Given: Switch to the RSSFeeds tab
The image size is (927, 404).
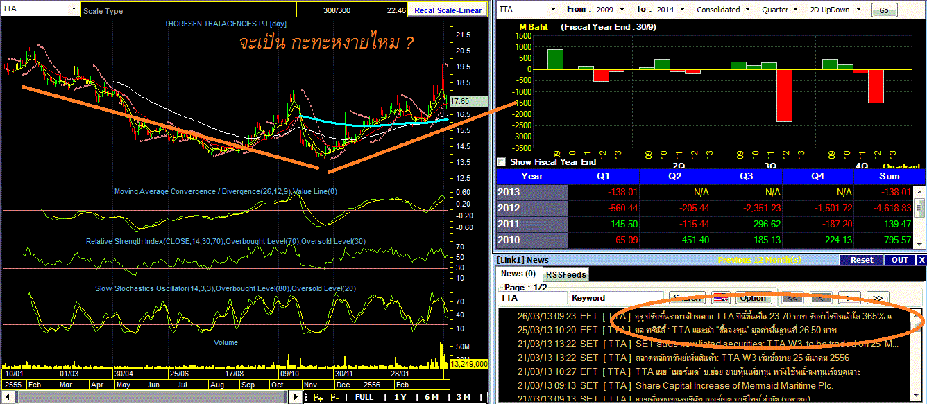Looking at the screenshot, I should (x=565, y=274).
